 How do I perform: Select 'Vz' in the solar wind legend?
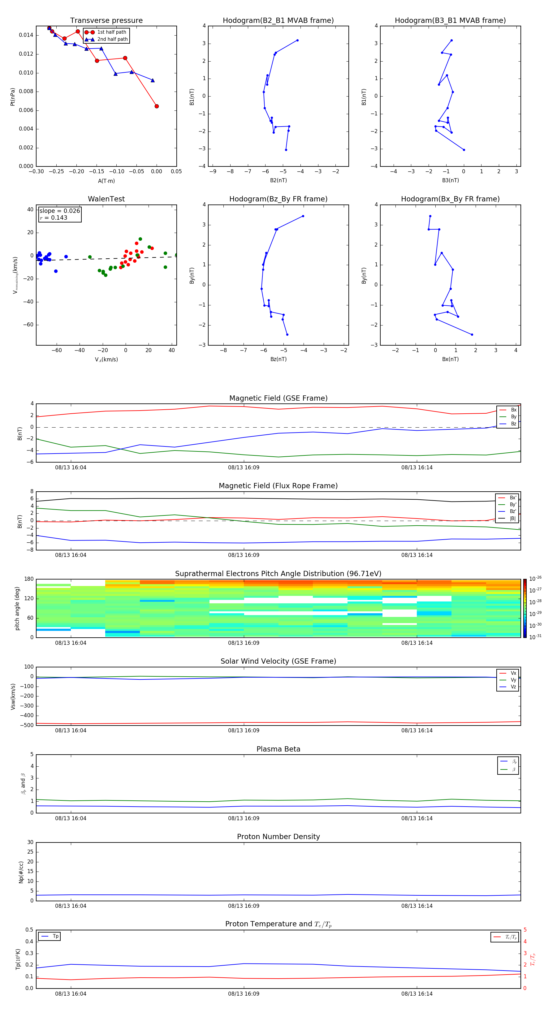508,687
